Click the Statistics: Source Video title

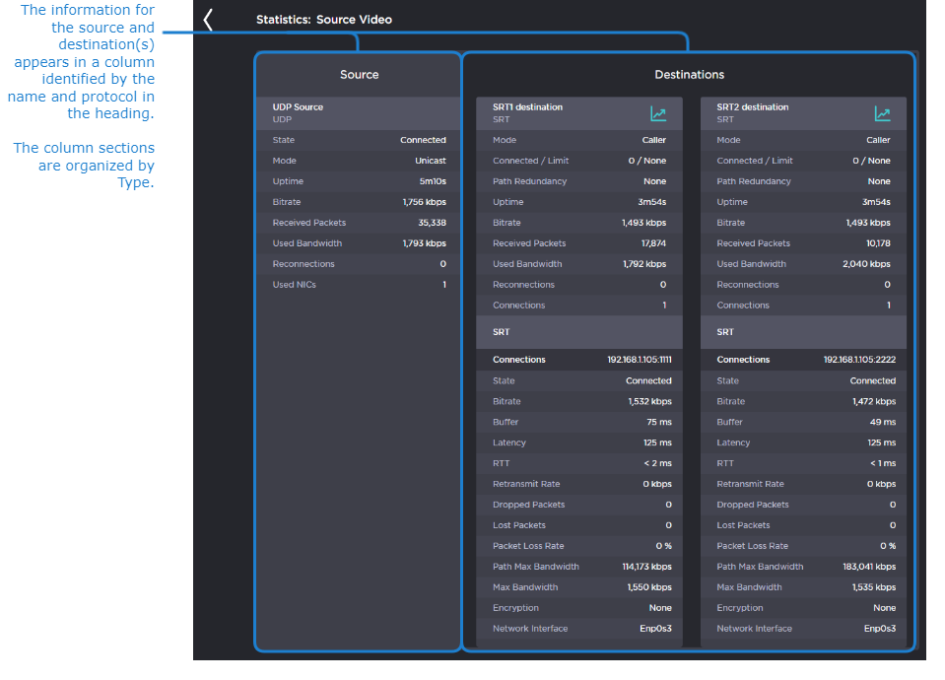click(x=323, y=20)
